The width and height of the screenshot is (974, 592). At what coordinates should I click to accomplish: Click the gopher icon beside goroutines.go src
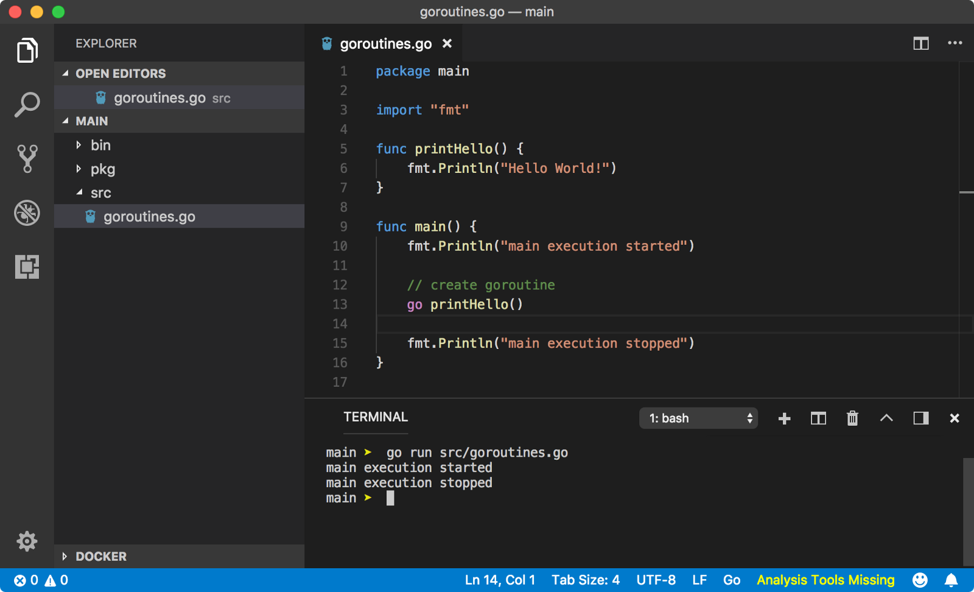pos(101,97)
